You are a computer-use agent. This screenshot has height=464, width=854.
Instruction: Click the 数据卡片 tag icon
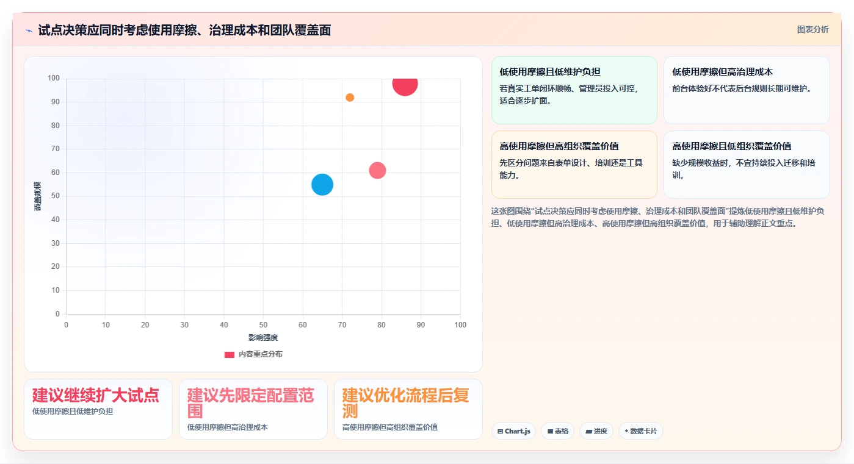pyautogui.click(x=626, y=431)
